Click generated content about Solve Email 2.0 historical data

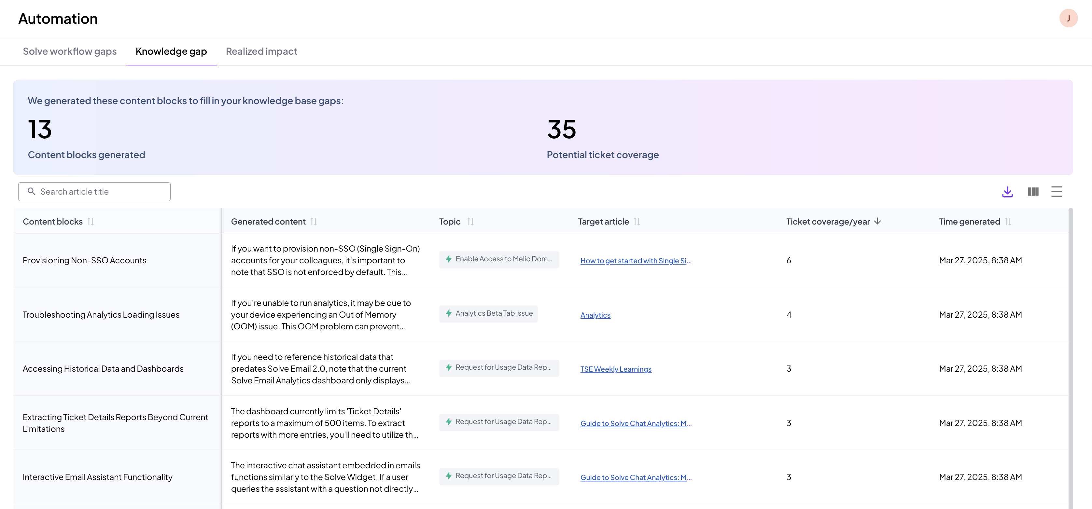coord(320,369)
